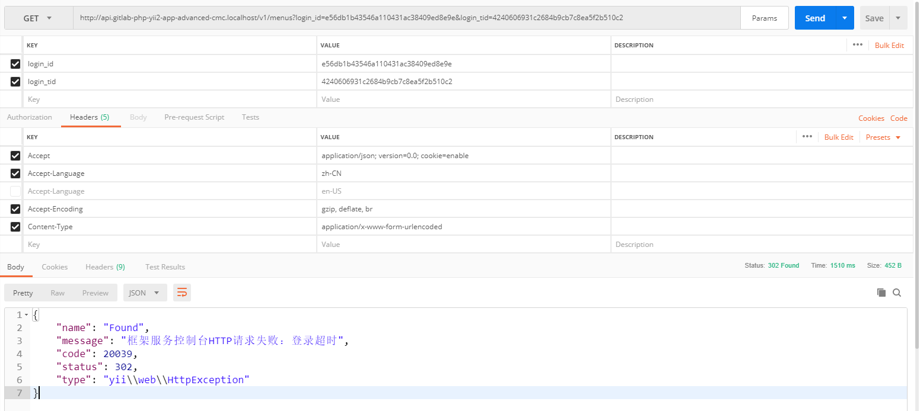Enable the unchecked Accept-Language en-US header
The width and height of the screenshot is (920, 411).
coord(15,191)
